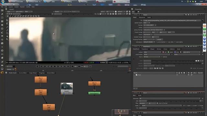Click the lock icon next to frame field
This screenshot has height=116, width=207.
(14, 66)
